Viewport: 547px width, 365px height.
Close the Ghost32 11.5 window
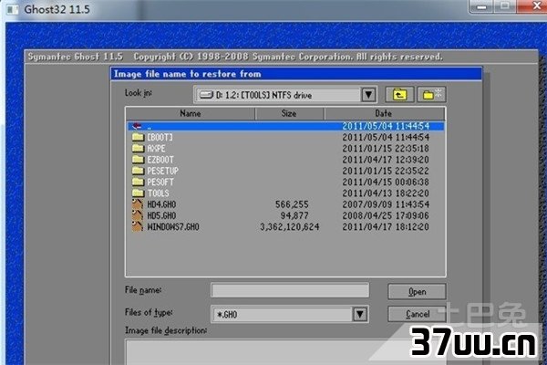pyautogui.click(x=532, y=6)
